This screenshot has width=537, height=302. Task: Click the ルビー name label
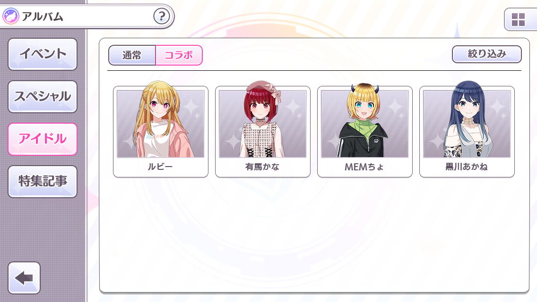point(160,167)
